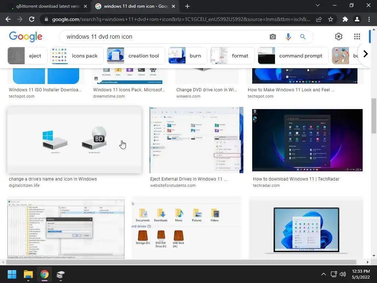The width and height of the screenshot is (377, 283).
Task: Open Eject External Drives in Windows 11 link
Action: (189, 179)
